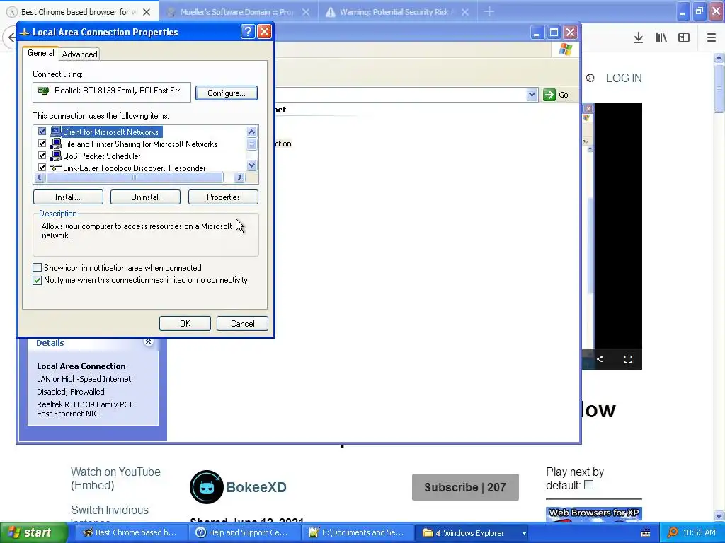Select the General tab
This screenshot has height=543, width=725.
pos(40,53)
